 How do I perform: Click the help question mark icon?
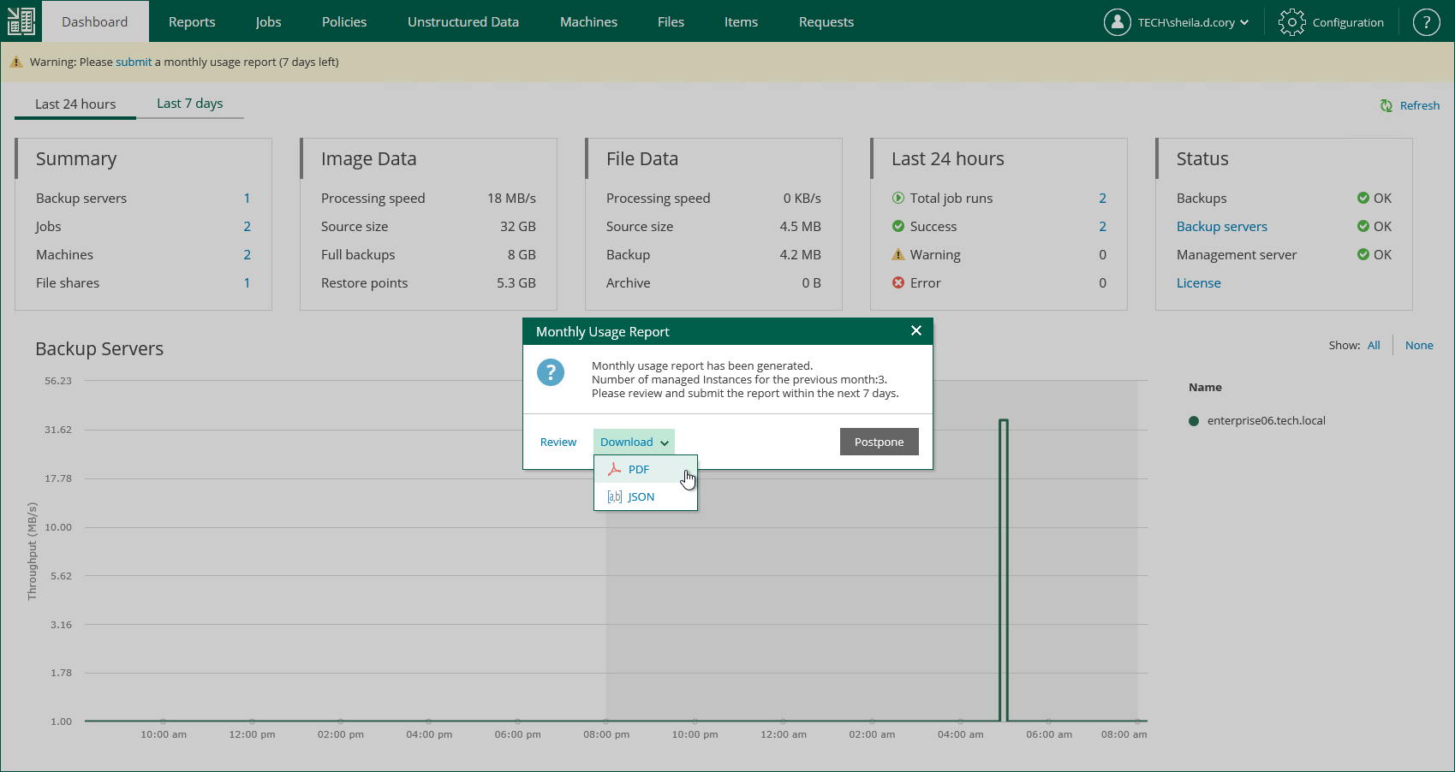1426,22
